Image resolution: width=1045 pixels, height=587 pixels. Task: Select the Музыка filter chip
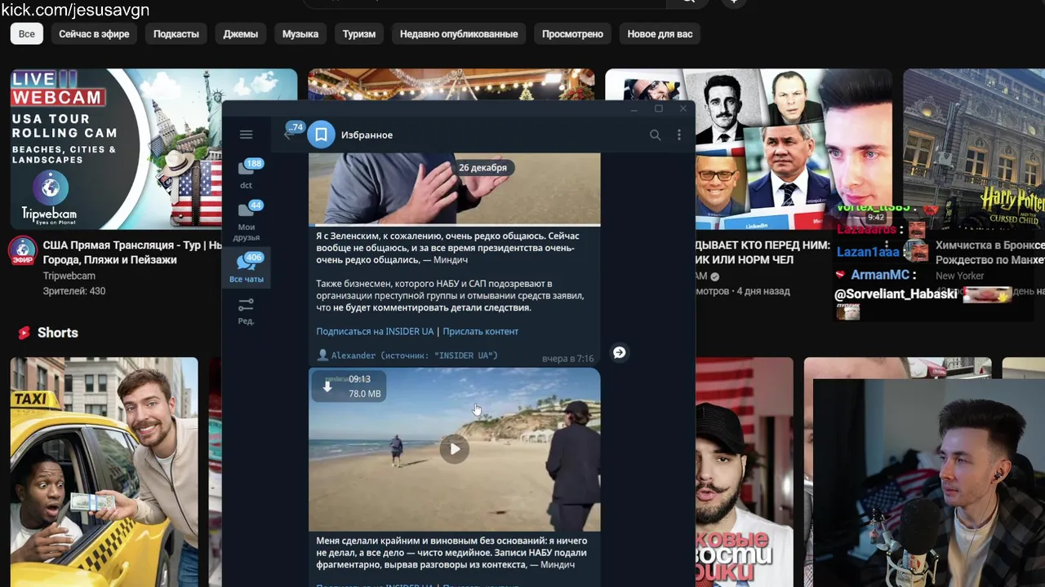click(x=300, y=34)
